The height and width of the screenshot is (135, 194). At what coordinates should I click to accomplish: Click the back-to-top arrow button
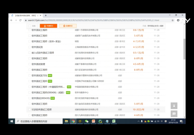tap(174, 105)
